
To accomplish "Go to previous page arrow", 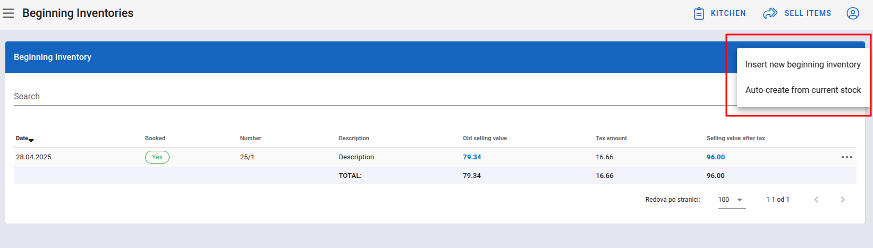I will pos(816,200).
